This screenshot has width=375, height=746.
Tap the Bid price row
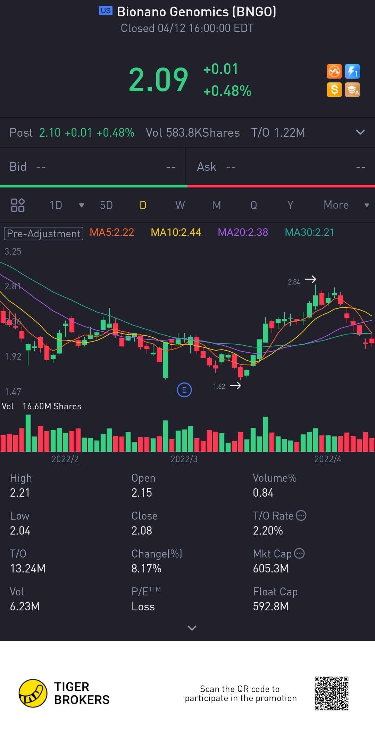tap(93, 167)
